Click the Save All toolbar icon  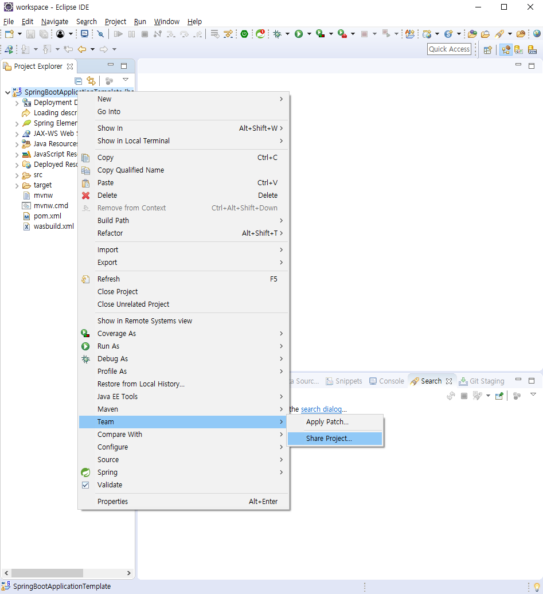click(44, 34)
